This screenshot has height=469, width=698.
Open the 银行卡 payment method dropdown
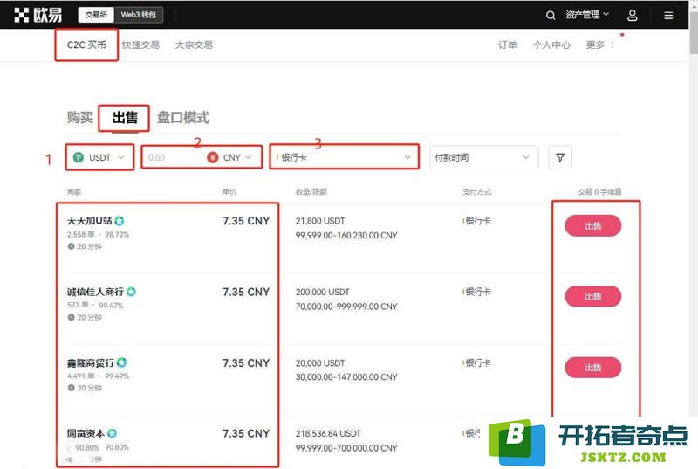[x=344, y=157]
